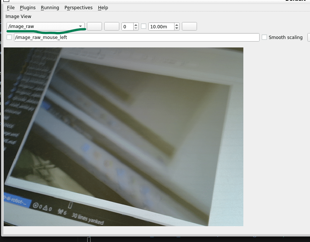Enable the Smooth scaling checkbox
The image size is (310, 242).
tap(264, 37)
